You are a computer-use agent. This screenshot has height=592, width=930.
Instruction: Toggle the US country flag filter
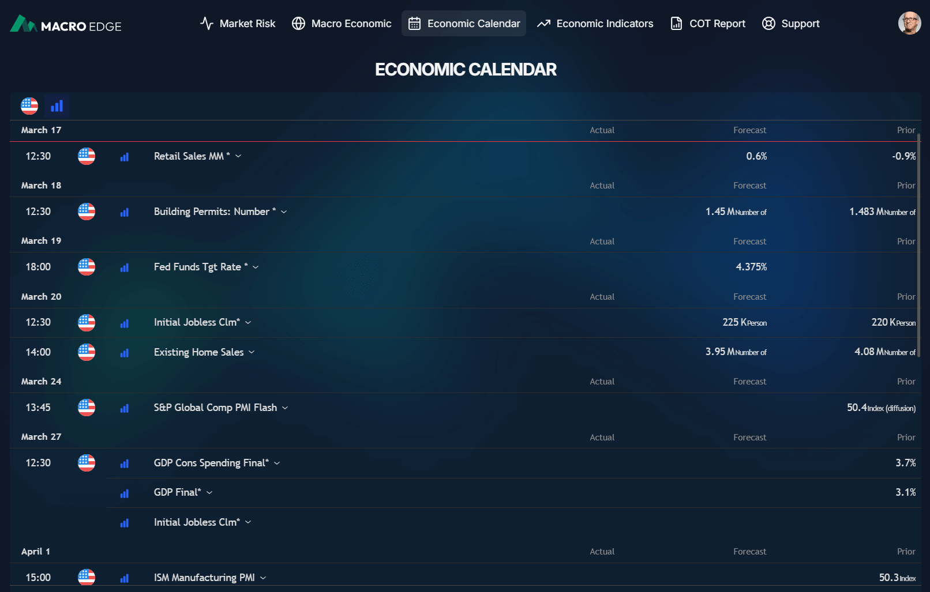[x=29, y=106]
